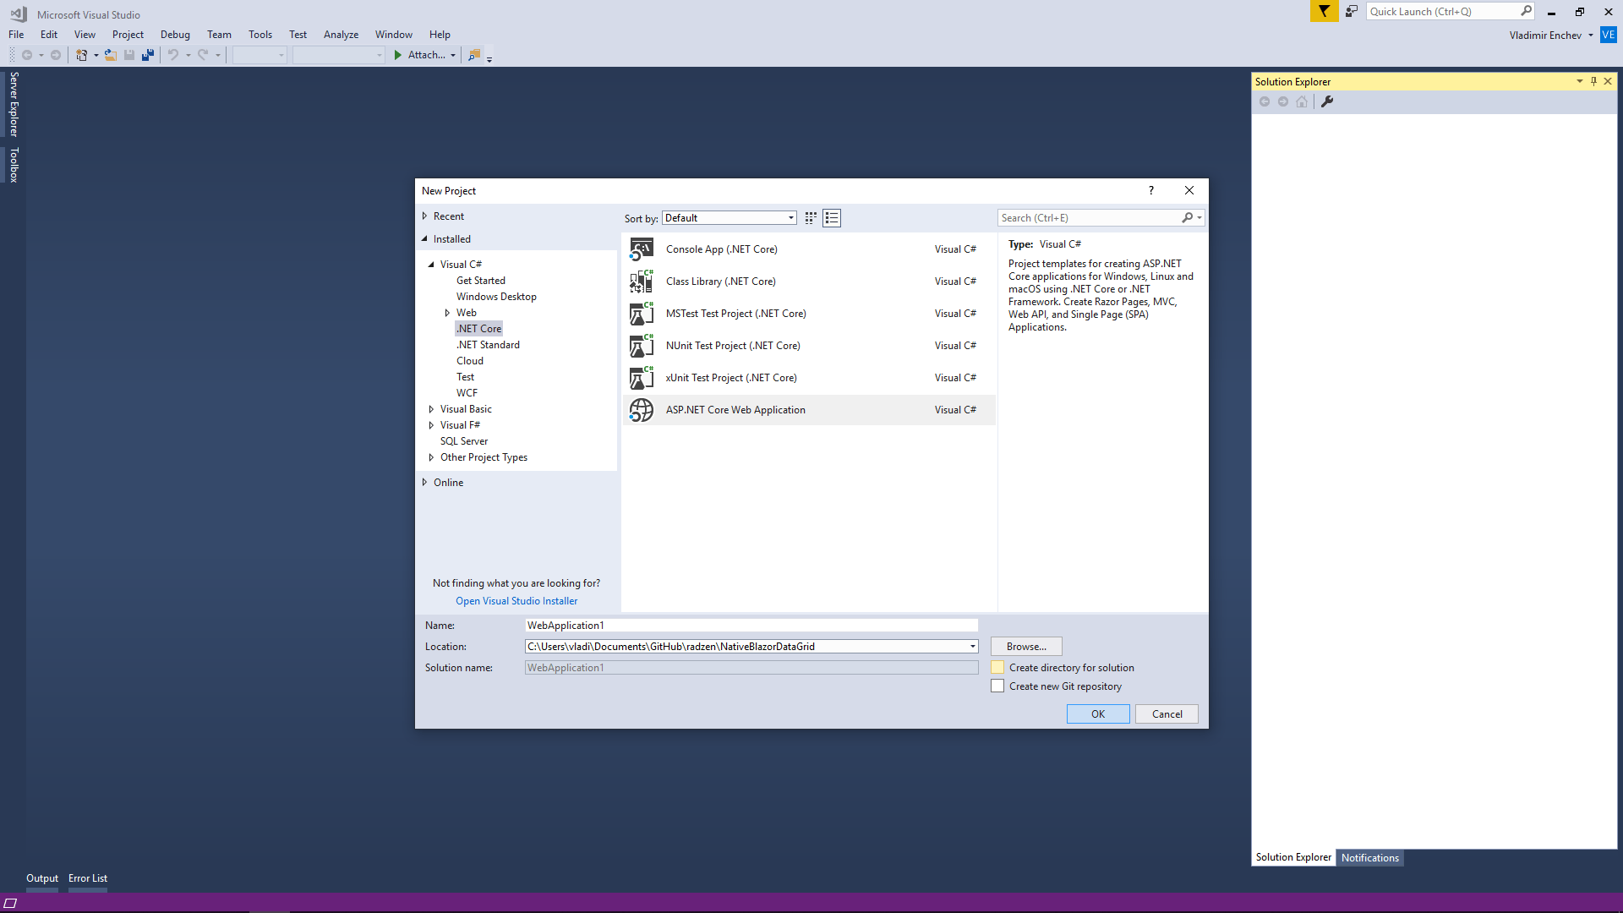Collapse the Installed section
Image resolution: width=1623 pixels, height=913 pixels.
coord(424,239)
